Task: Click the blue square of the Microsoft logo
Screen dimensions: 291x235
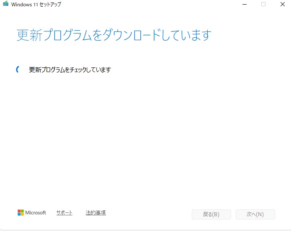Action: click(x=19, y=214)
